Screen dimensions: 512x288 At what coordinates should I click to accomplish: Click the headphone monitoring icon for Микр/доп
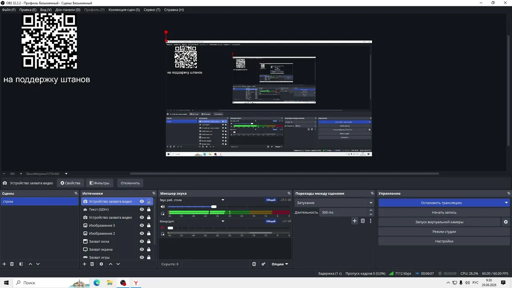[x=163, y=234]
